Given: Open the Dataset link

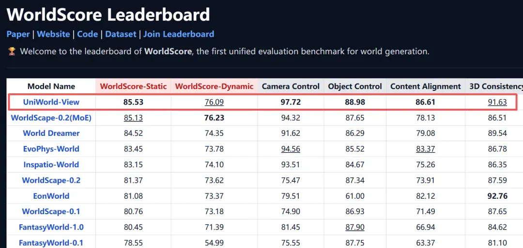Looking at the screenshot, I should click(x=121, y=34).
